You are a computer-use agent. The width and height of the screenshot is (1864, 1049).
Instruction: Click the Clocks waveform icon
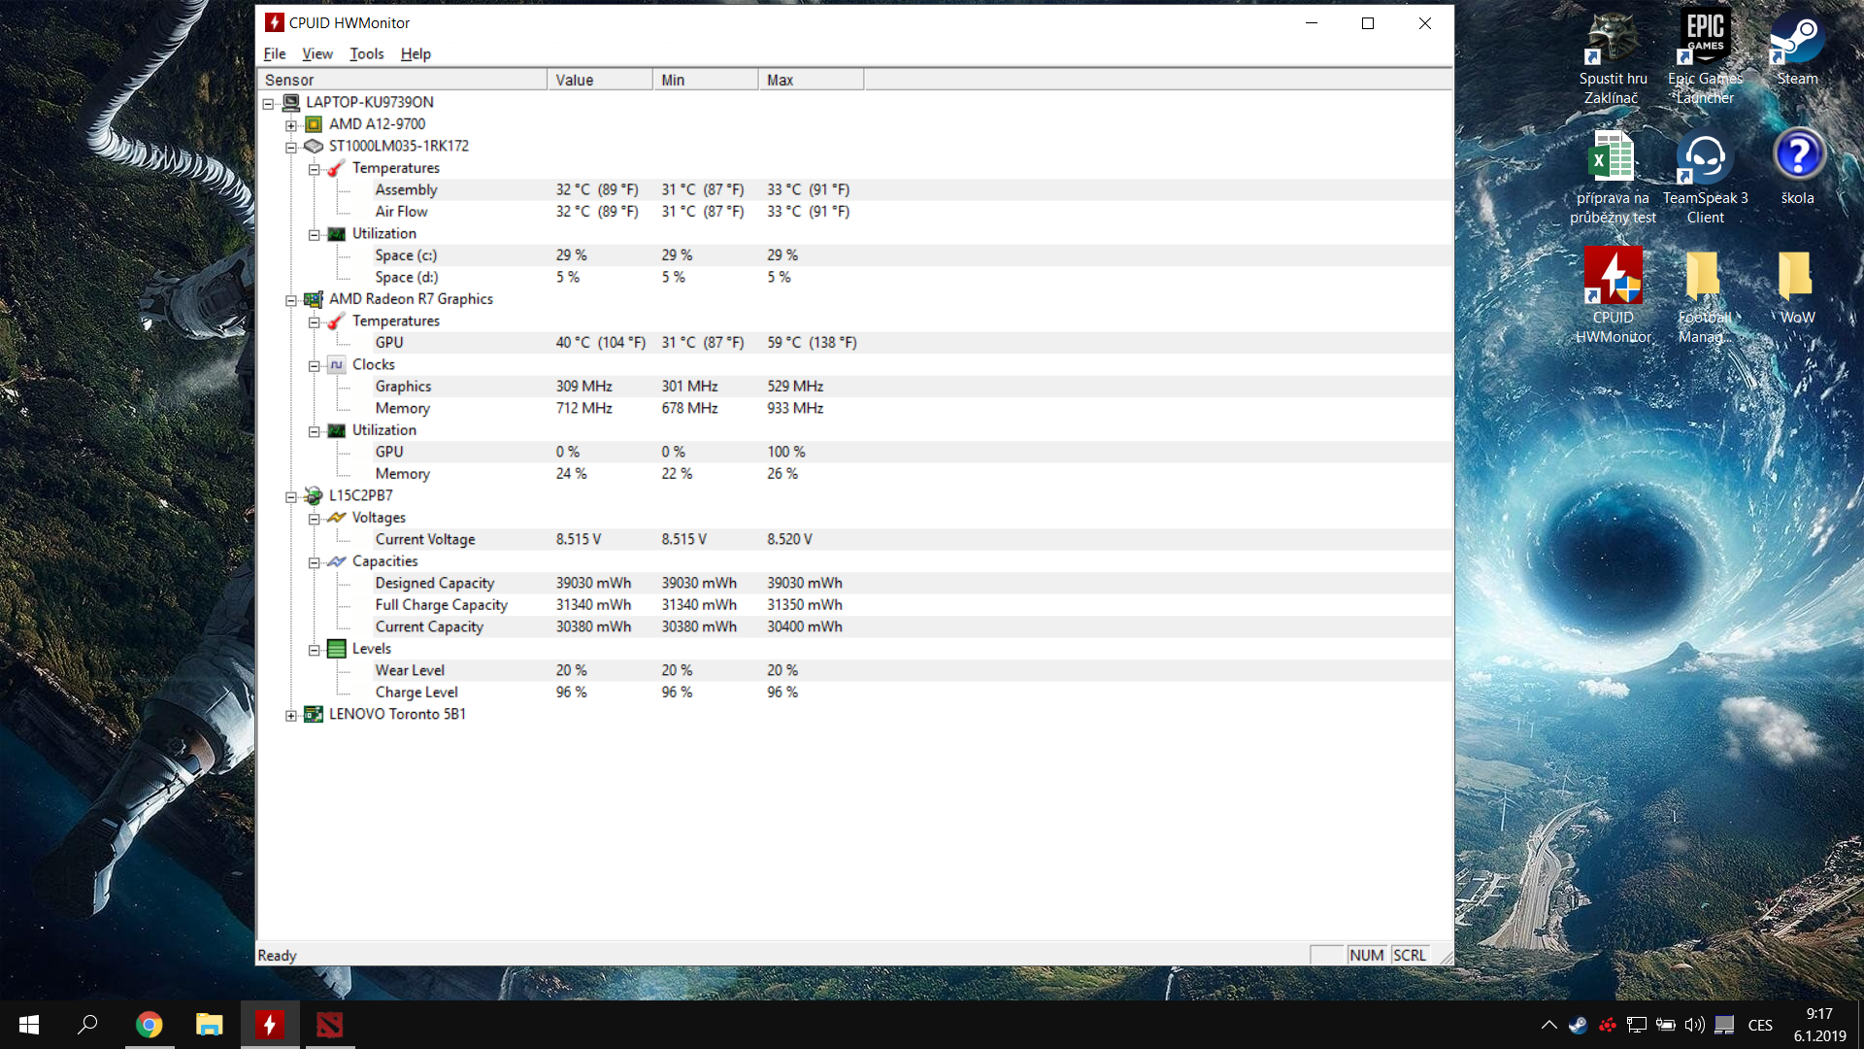tap(337, 365)
